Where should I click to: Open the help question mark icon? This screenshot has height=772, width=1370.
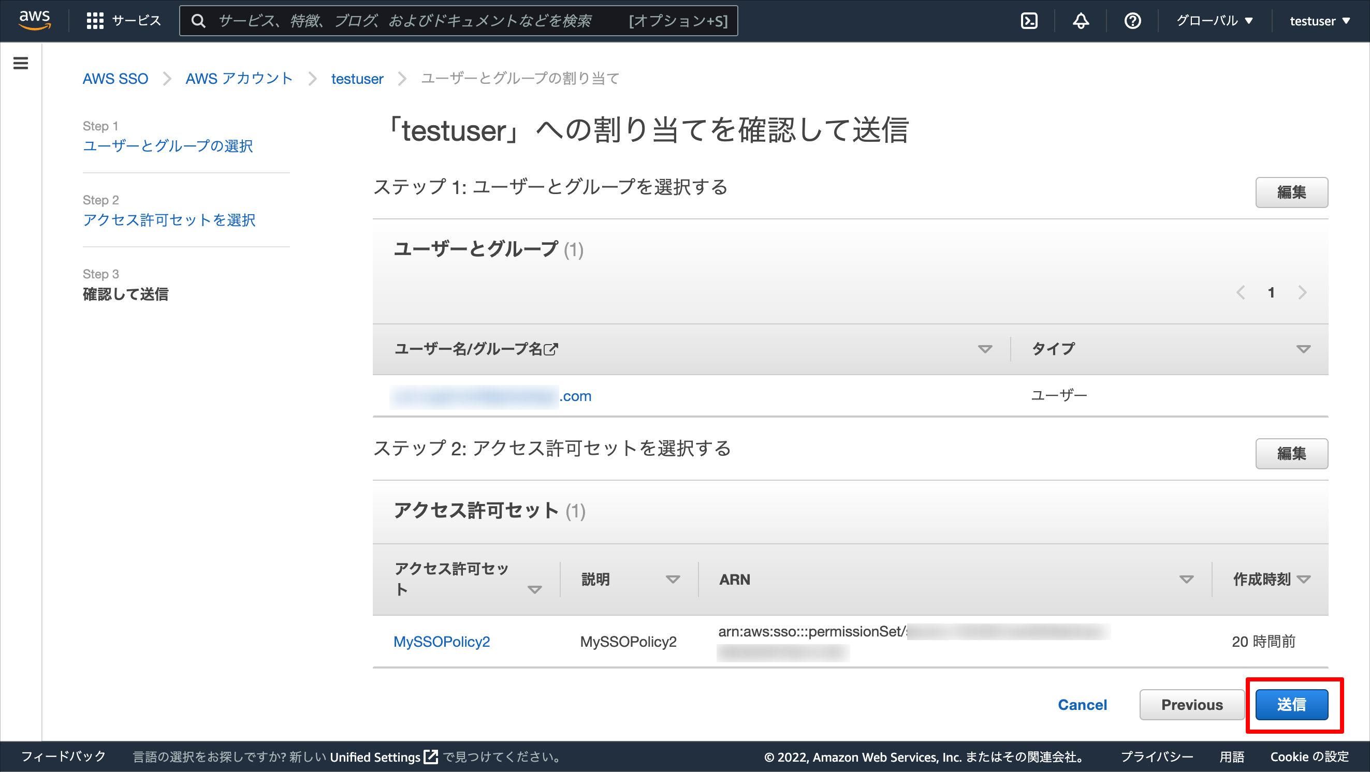click(1132, 21)
